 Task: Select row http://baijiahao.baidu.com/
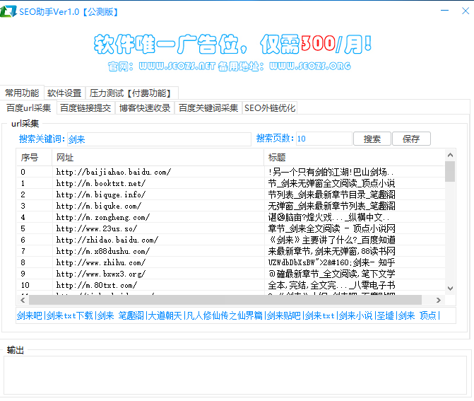(x=231, y=172)
